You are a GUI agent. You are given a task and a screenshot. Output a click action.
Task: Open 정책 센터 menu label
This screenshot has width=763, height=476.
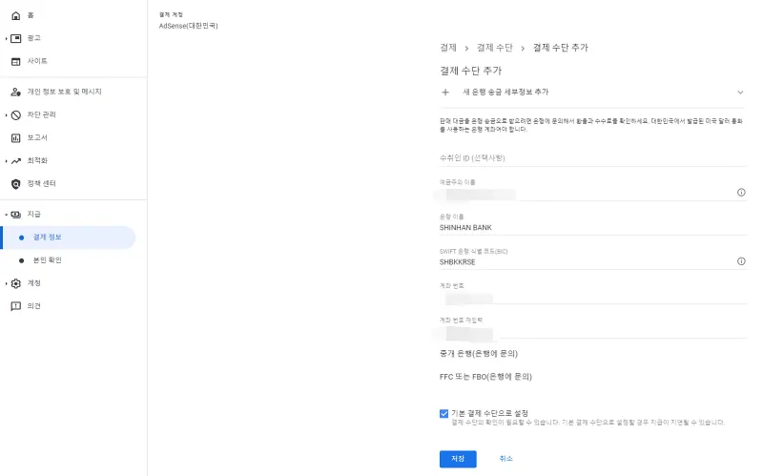pyautogui.click(x=41, y=183)
